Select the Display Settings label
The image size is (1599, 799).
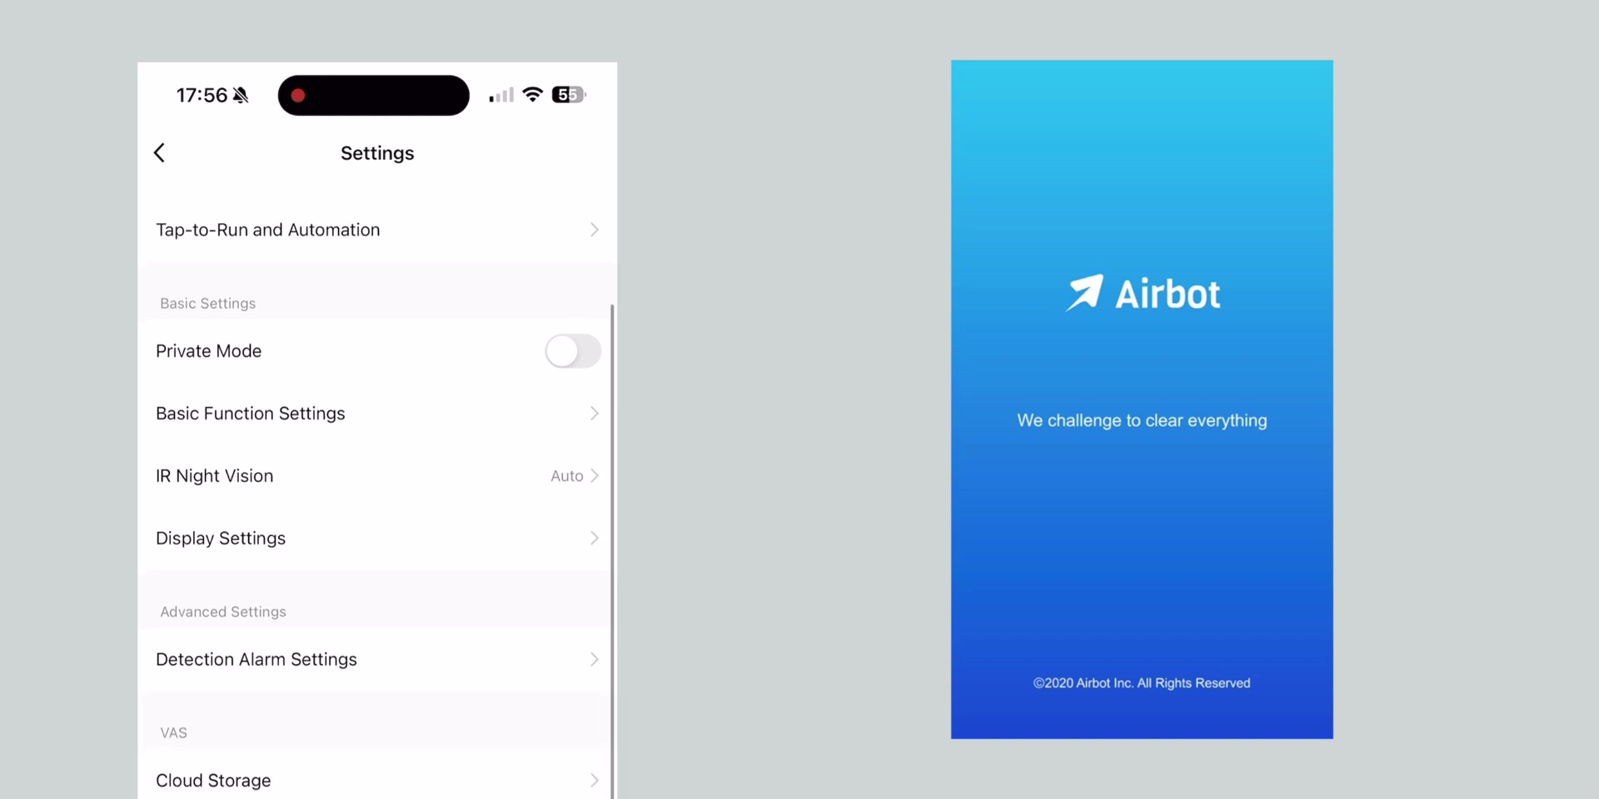[x=221, y=538]
